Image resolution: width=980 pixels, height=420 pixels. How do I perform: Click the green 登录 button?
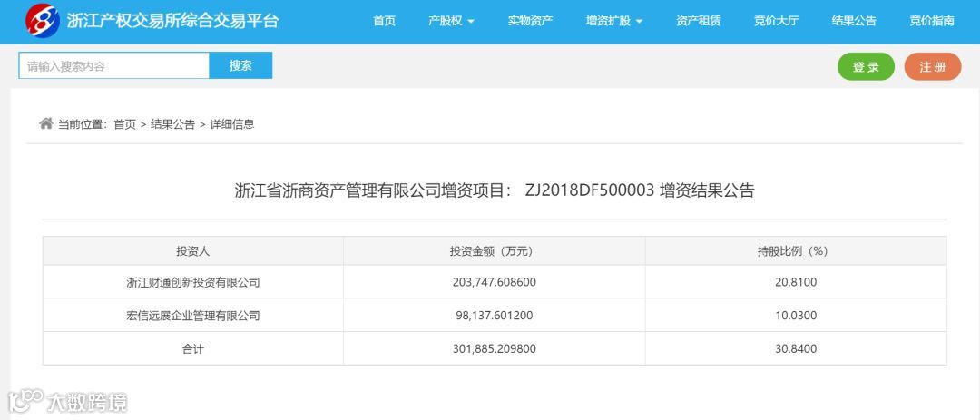point(866,67)
